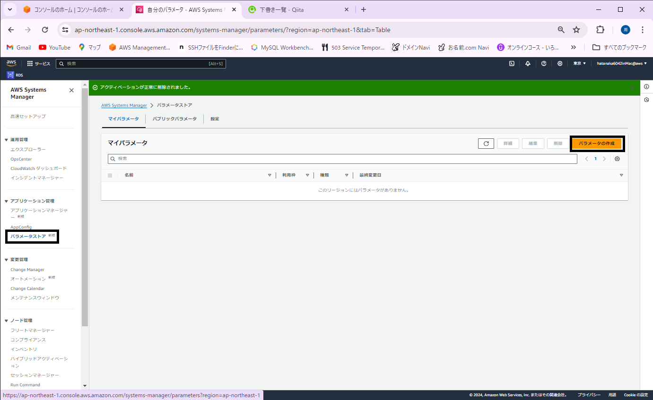Show more bookmarks chevron
The image size is (653, 400).
point(574,47)
